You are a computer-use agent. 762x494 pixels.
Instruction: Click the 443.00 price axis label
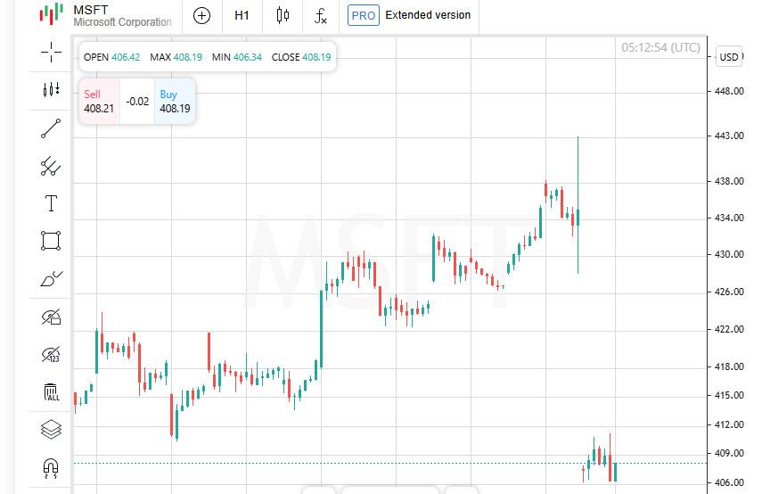pos(729,136)
